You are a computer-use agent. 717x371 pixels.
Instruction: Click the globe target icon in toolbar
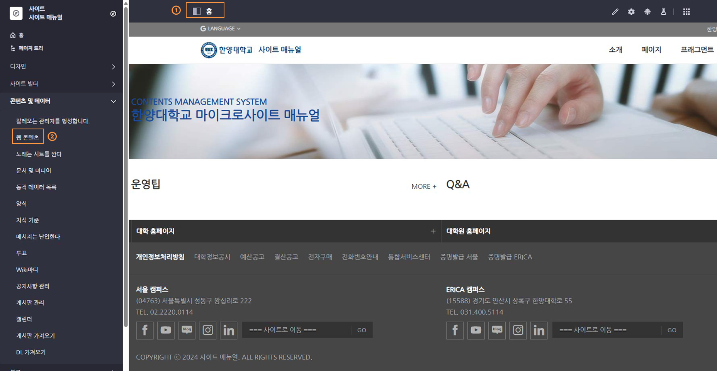point(647,12)
